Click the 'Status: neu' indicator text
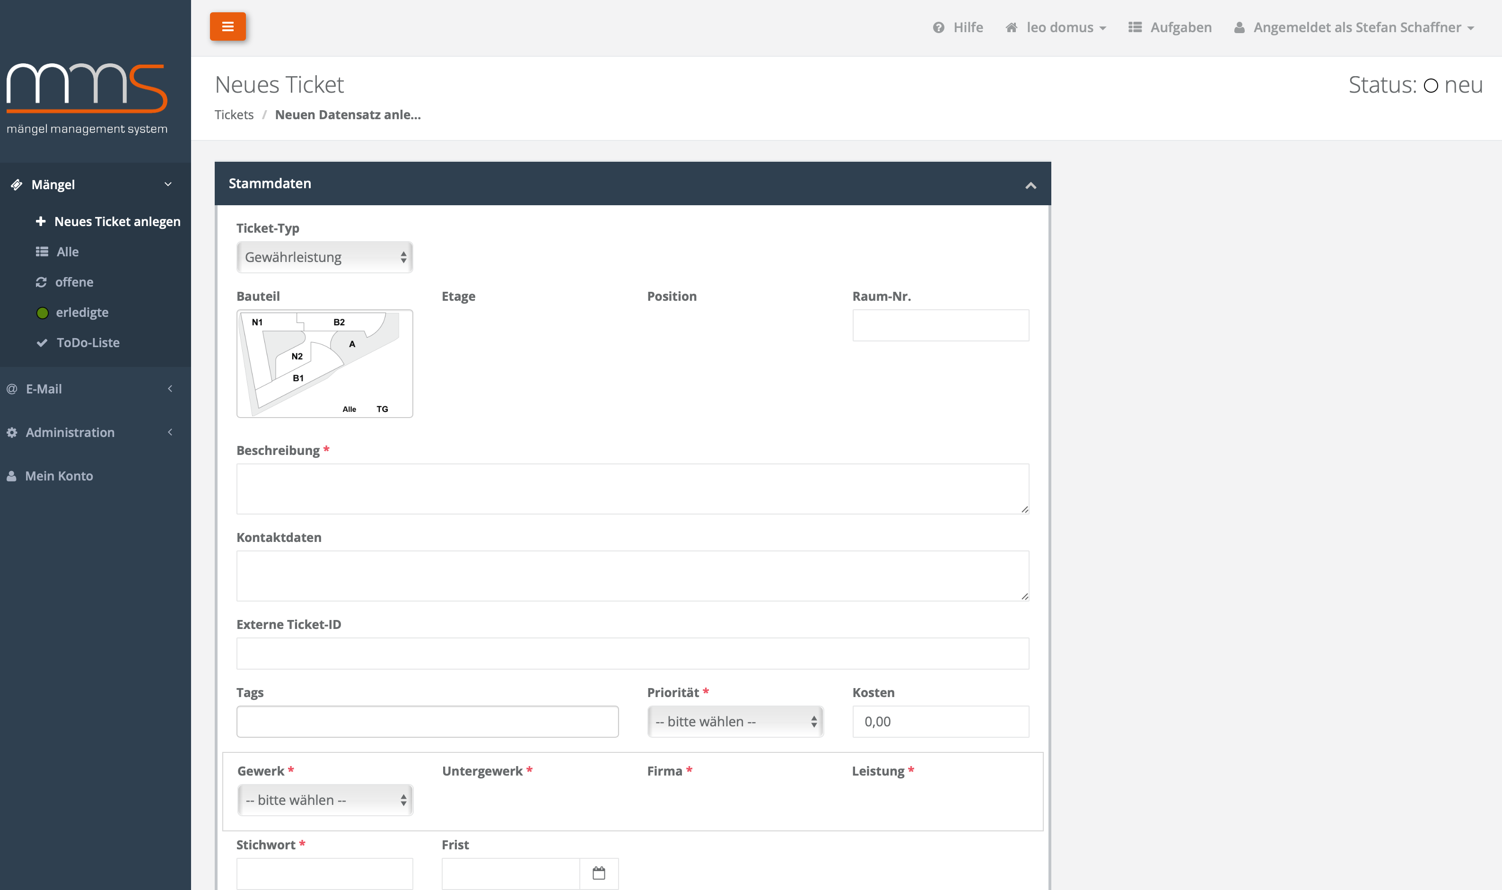 click(x=1415, y=85)
